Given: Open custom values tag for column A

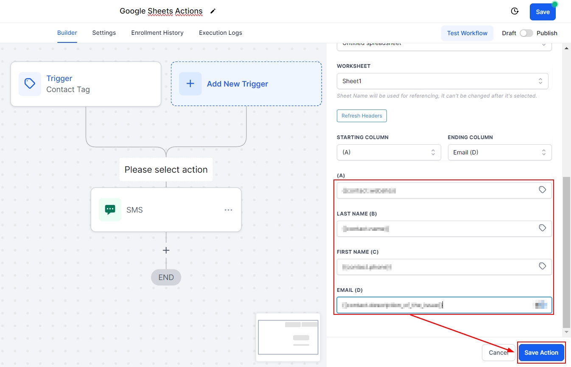Looking at the screenshot, I should point(542,190).
